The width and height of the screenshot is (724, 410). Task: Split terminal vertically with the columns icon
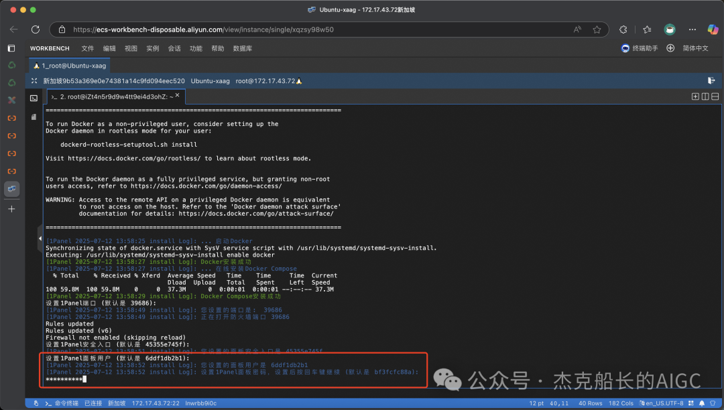pyautogui.click(x=705, y=96)
